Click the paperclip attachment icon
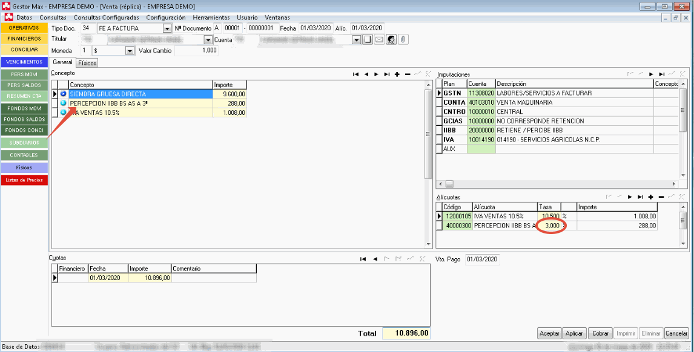This screenshot has width=694, height=352. click(x=402, y=40)
